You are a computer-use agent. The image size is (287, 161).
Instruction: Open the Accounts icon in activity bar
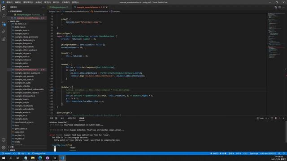(x=4, y=140)
